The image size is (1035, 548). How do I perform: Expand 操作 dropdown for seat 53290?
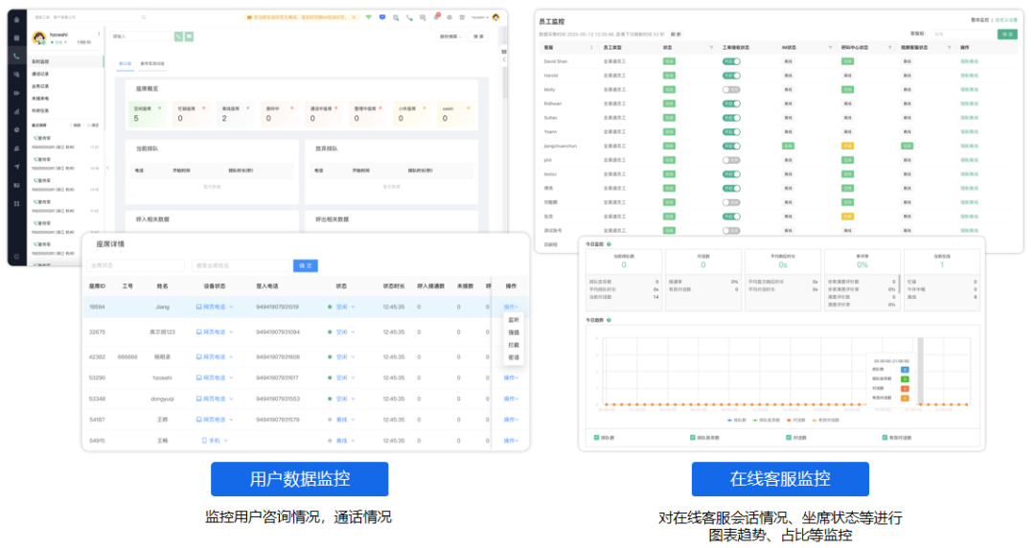pyautogui.click(x=511, y=377)
